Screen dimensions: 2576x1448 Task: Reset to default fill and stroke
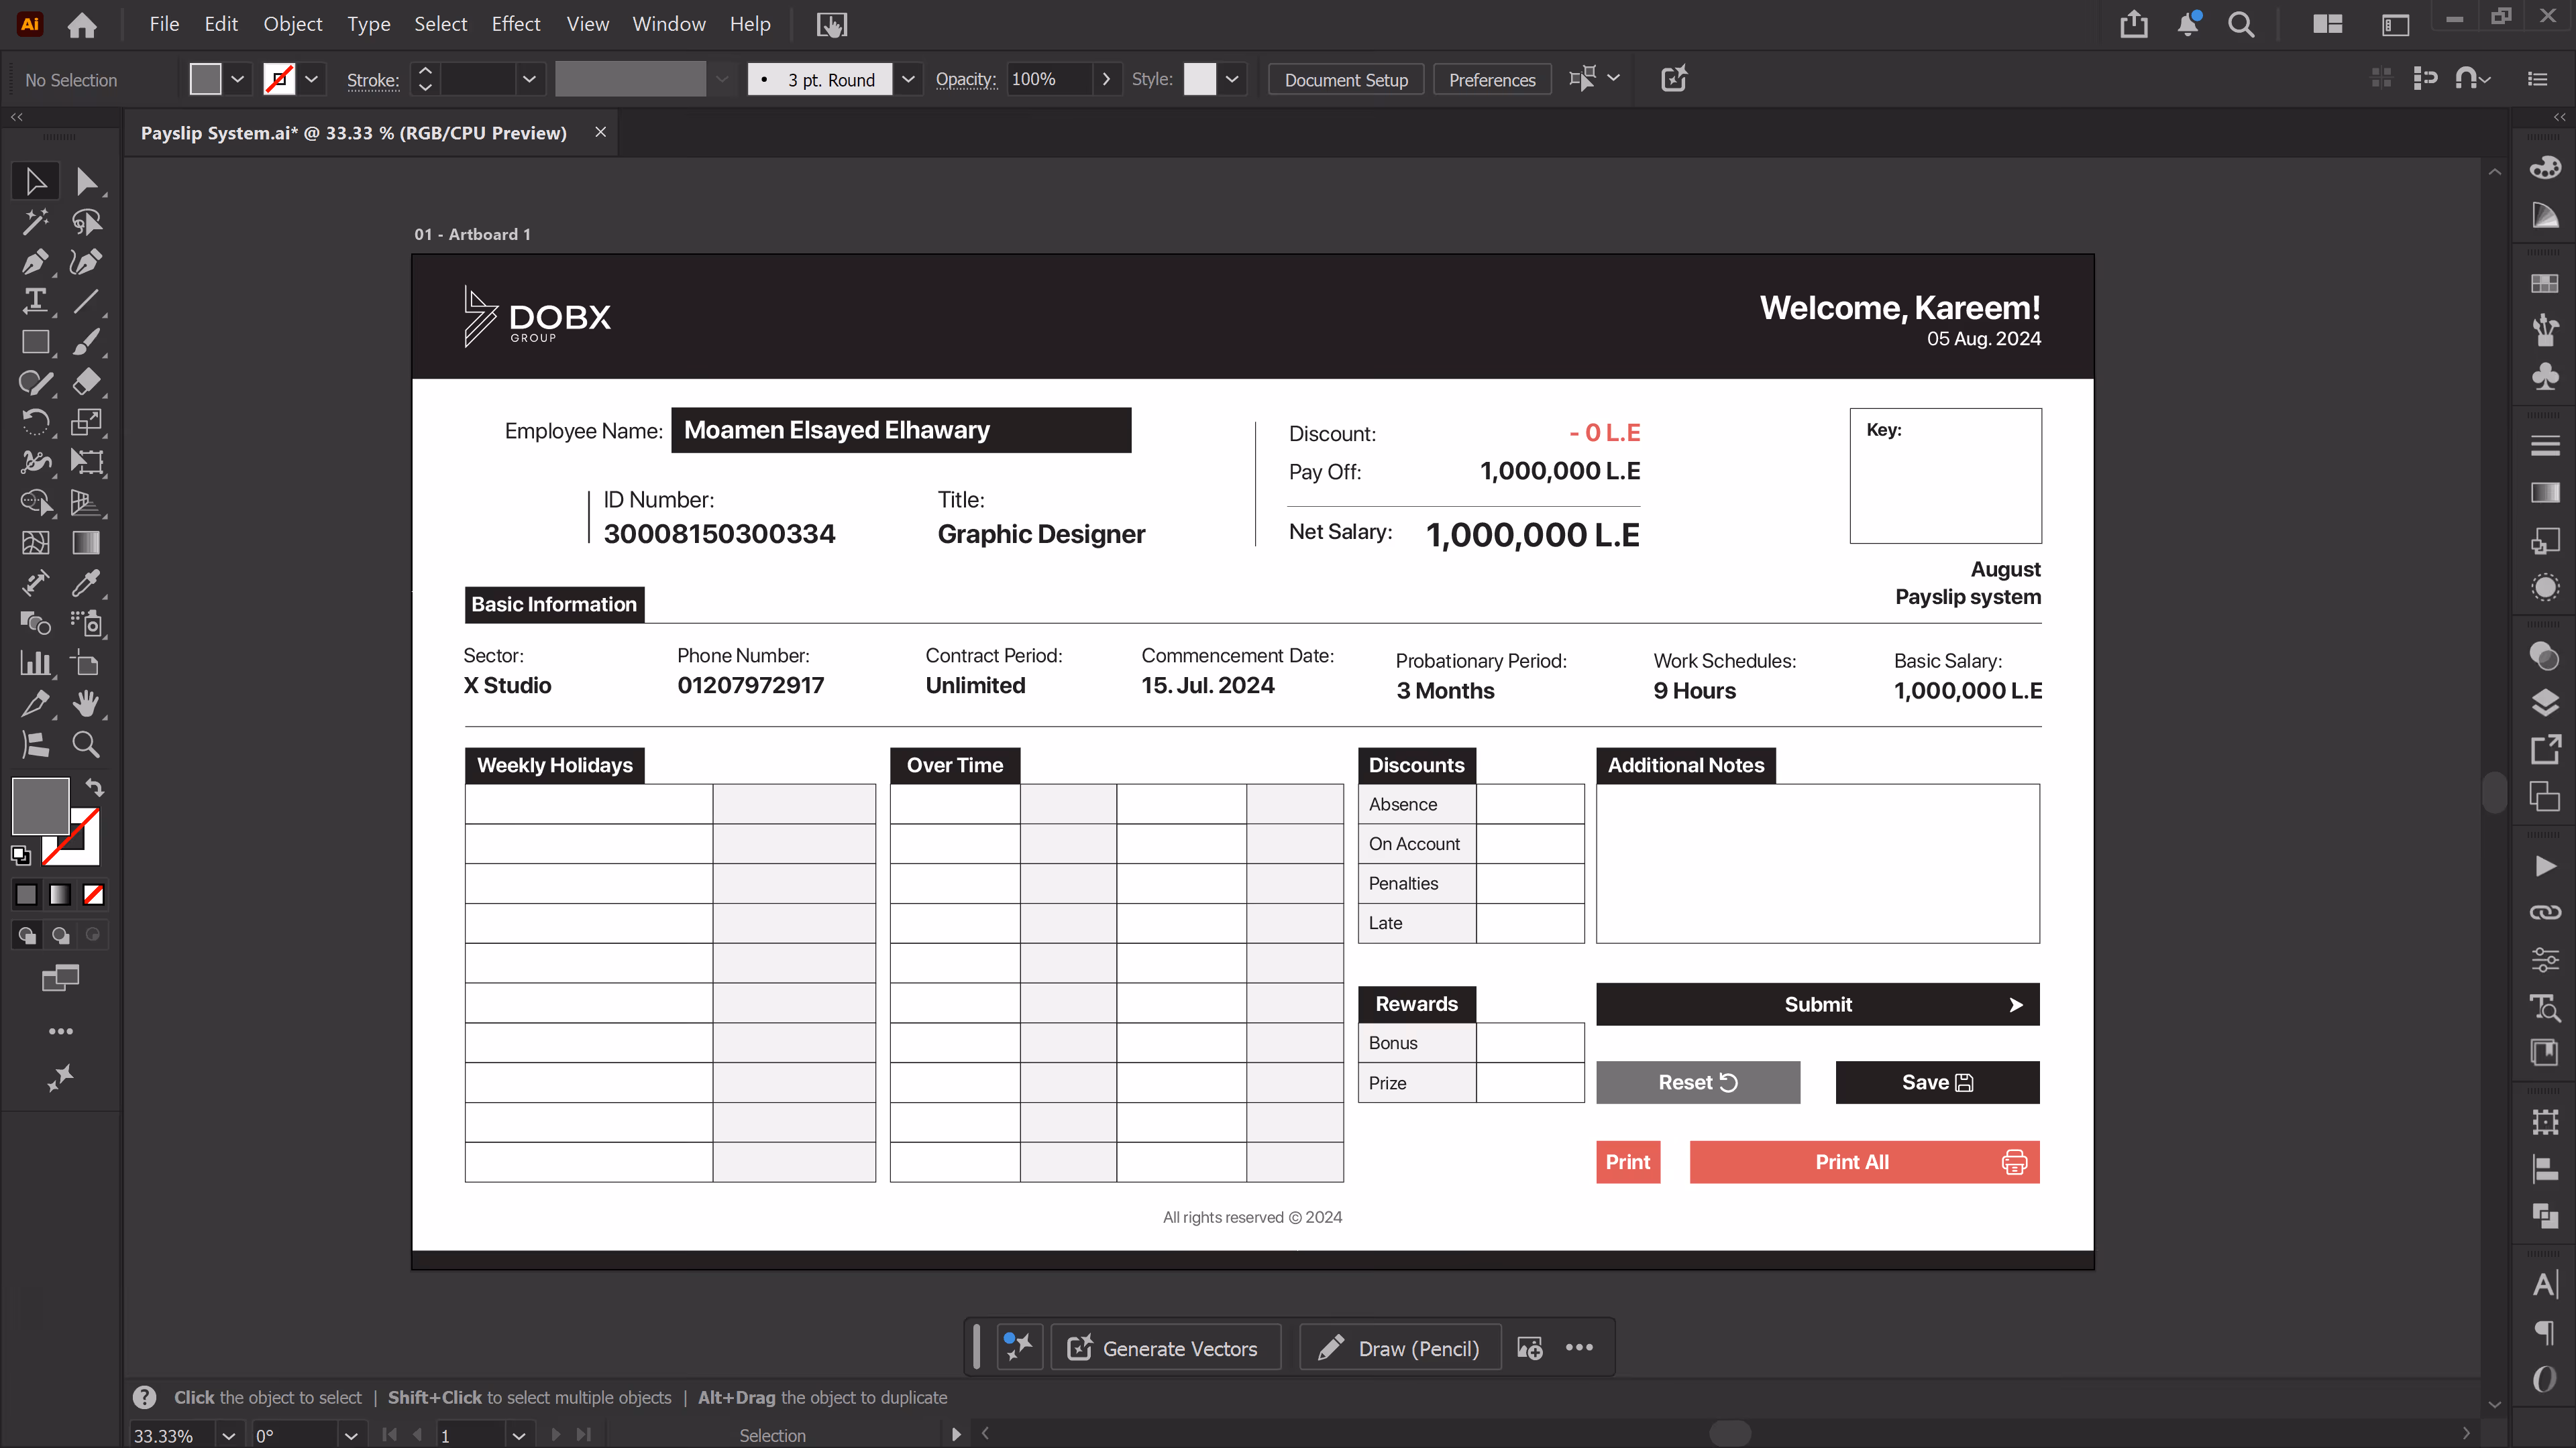pos(21,855)
